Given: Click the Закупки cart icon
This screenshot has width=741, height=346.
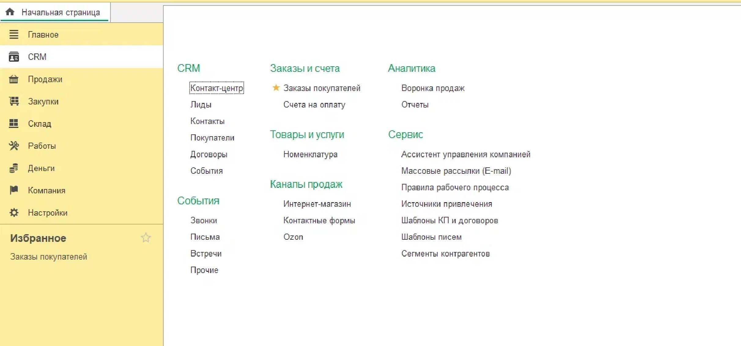Looking at the screenshot, I should [x=14, y=101].
